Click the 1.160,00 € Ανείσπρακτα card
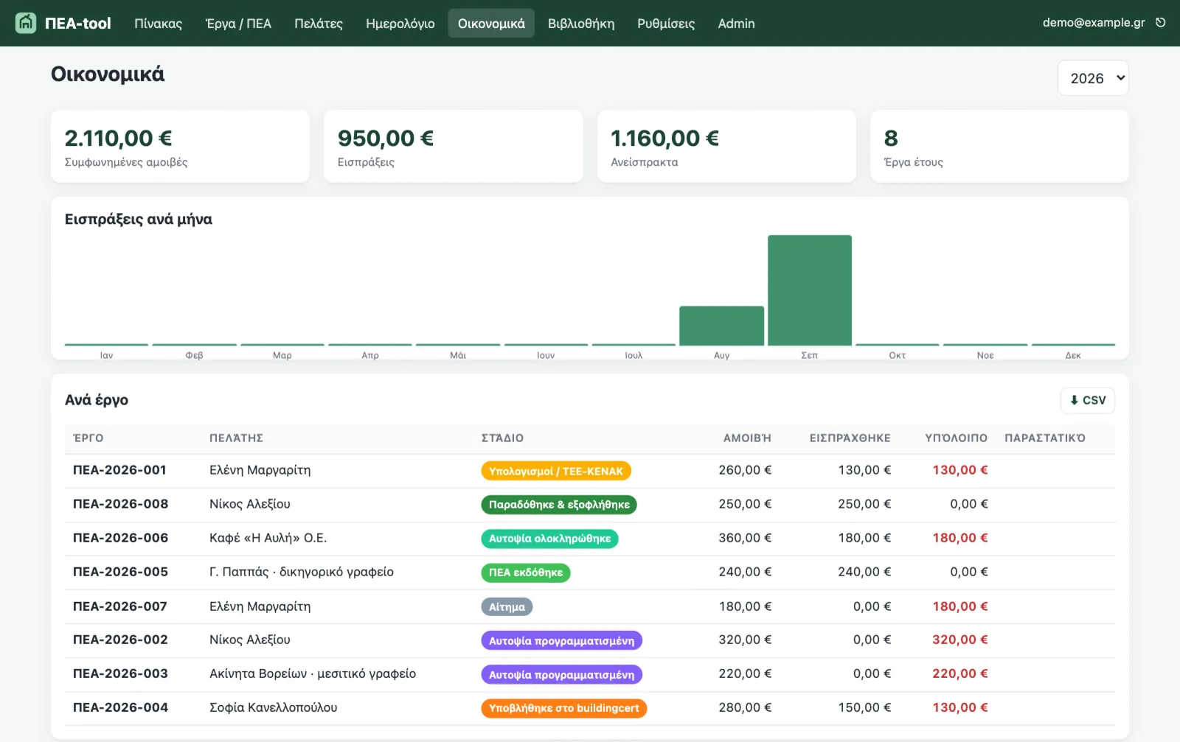1180x742 pixels. coord(726,146)
